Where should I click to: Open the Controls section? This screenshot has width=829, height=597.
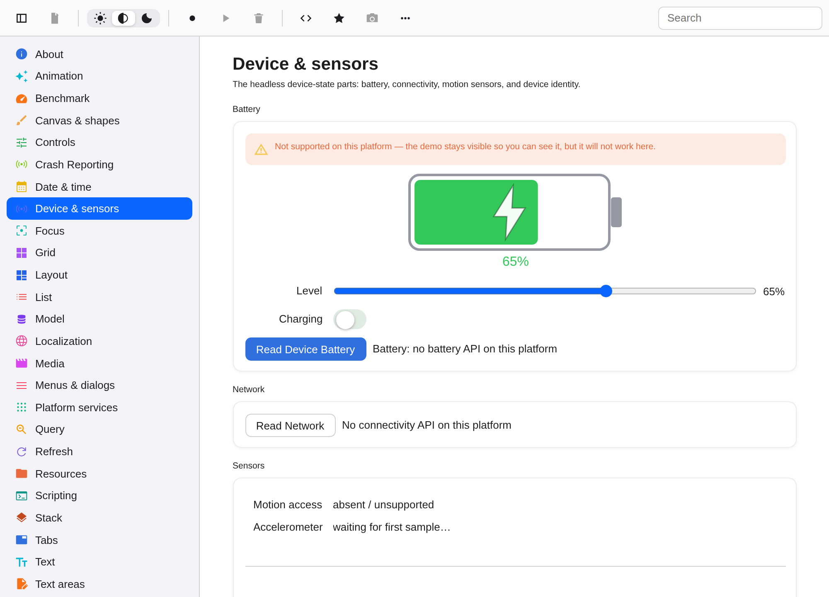(x=99, y=143)
